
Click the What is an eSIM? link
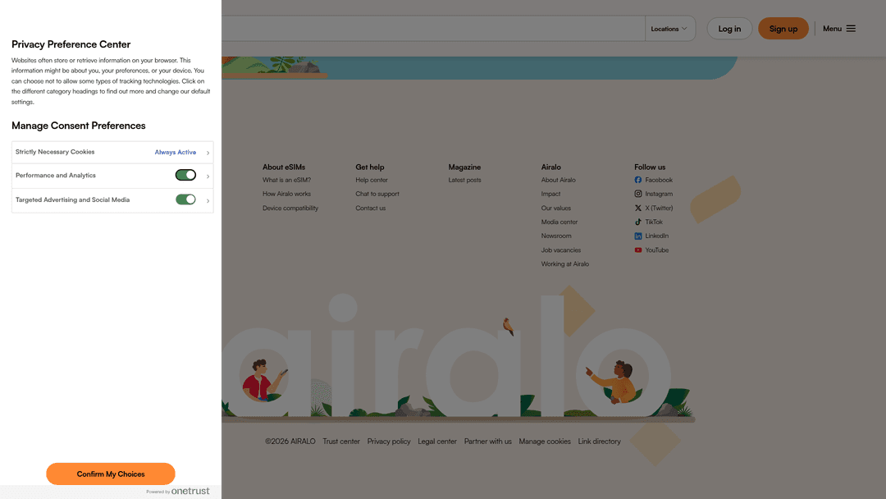[x=286, y=180]
